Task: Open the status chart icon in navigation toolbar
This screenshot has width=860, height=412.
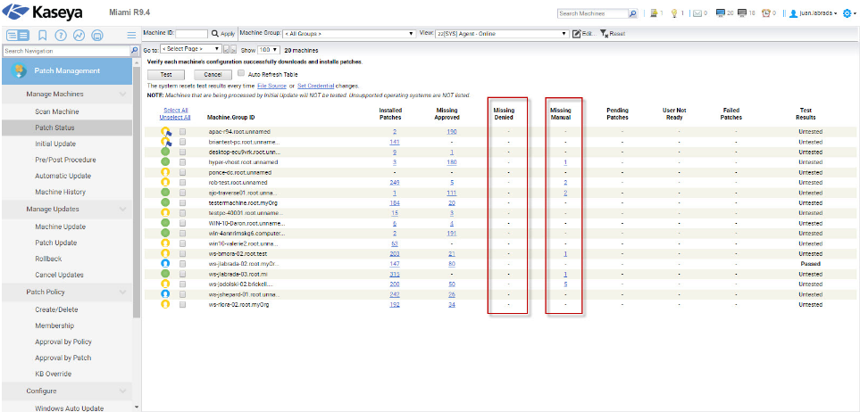Action: point(79,35)
